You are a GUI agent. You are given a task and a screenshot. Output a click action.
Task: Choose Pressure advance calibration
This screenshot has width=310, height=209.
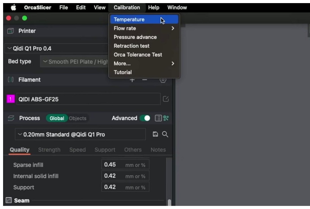[x=144, y=37]
